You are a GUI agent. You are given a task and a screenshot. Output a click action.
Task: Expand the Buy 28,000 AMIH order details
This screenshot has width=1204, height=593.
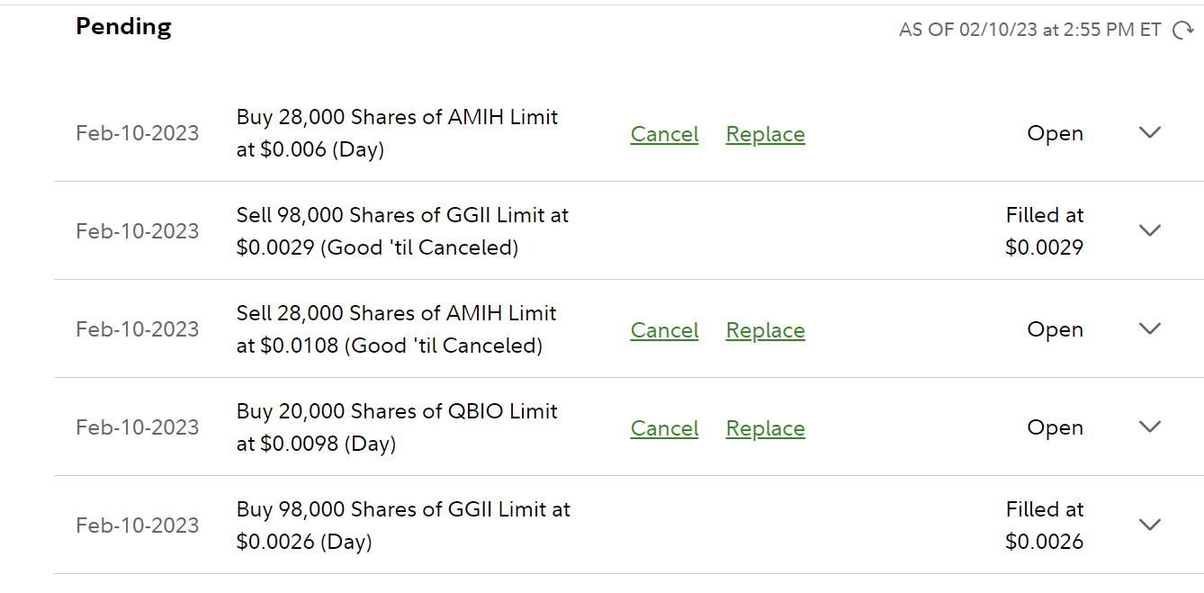click(x=1150, y=132)
